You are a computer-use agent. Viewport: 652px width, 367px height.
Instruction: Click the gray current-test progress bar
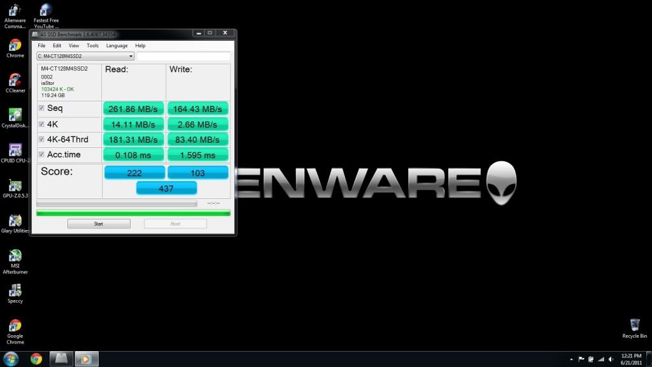117,203
